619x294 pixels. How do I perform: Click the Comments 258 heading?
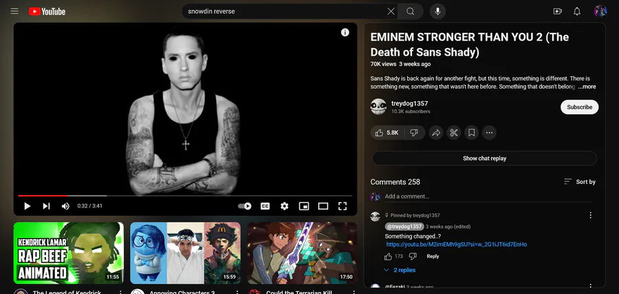pyautogui.click(x=395, y=182)
